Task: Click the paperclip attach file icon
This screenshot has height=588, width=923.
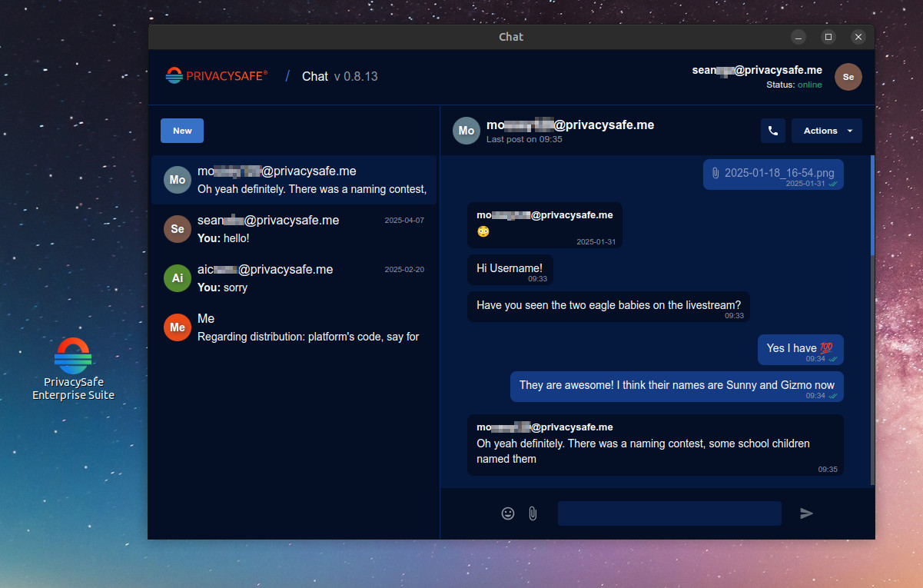Action: click(533, 513)
